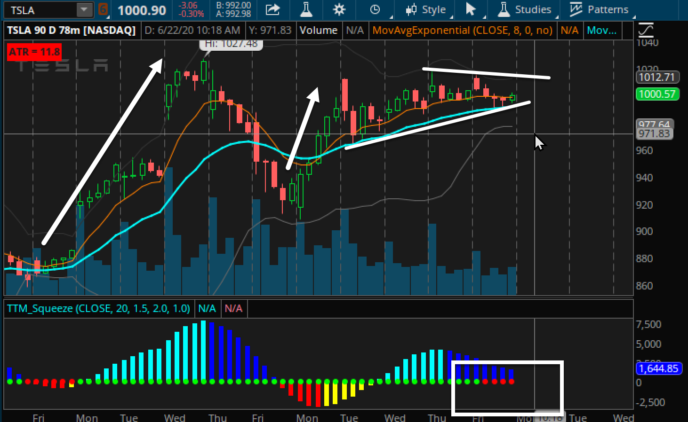Click the 7,500 squeeze axis label

pyautogui.click(x=648, y=325)
